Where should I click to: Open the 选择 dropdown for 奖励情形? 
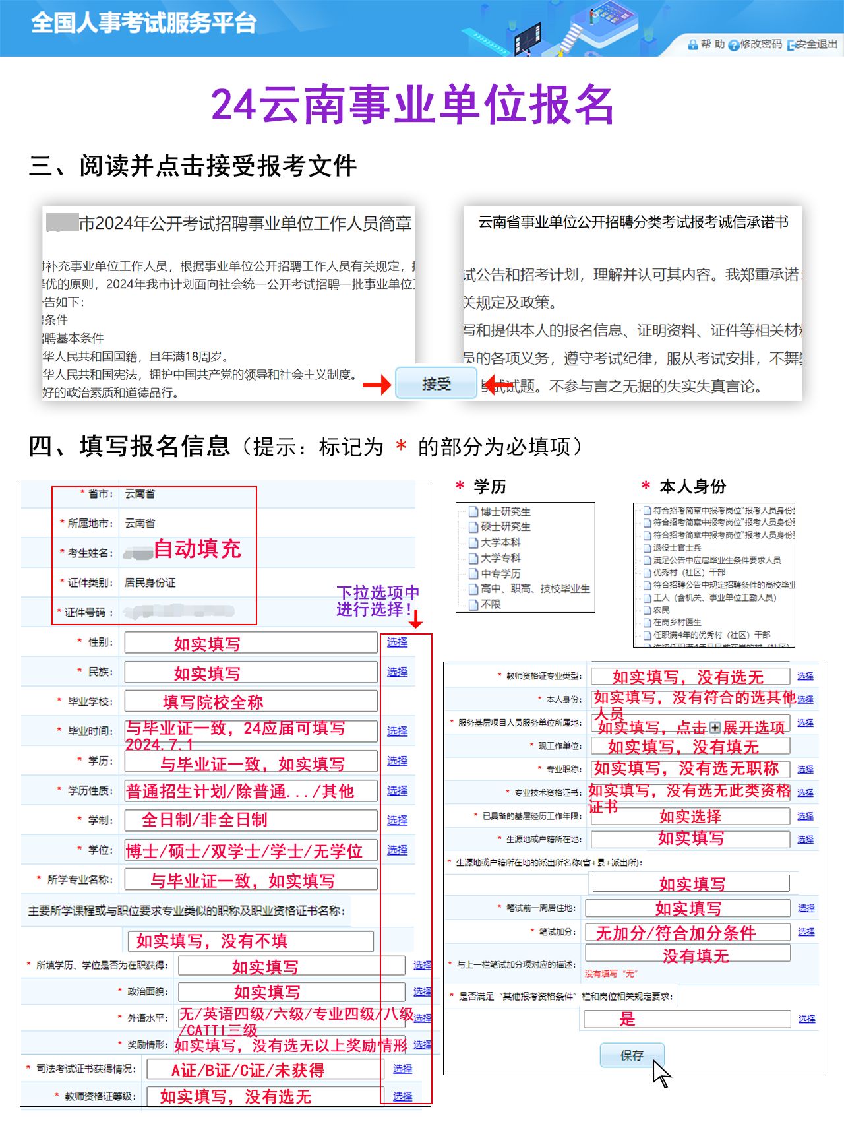point(422,1045)
